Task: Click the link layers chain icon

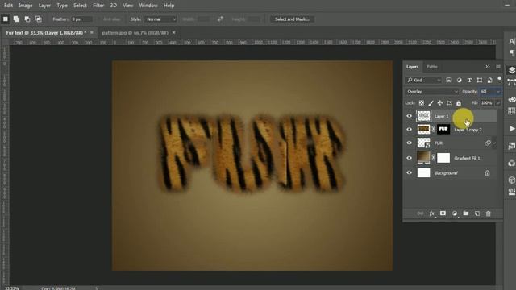Action: coord(420,213)
